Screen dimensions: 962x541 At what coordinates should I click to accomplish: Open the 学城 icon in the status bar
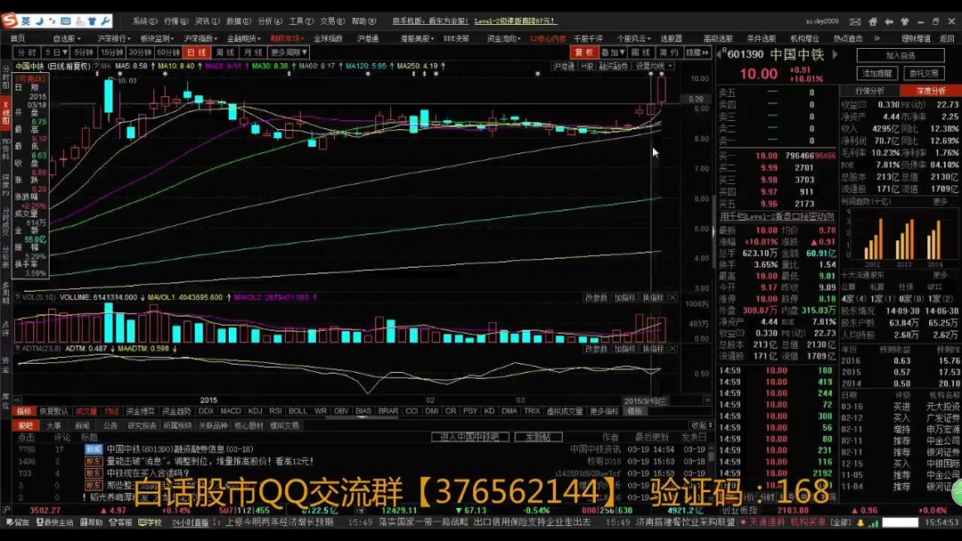click(149, 525)
